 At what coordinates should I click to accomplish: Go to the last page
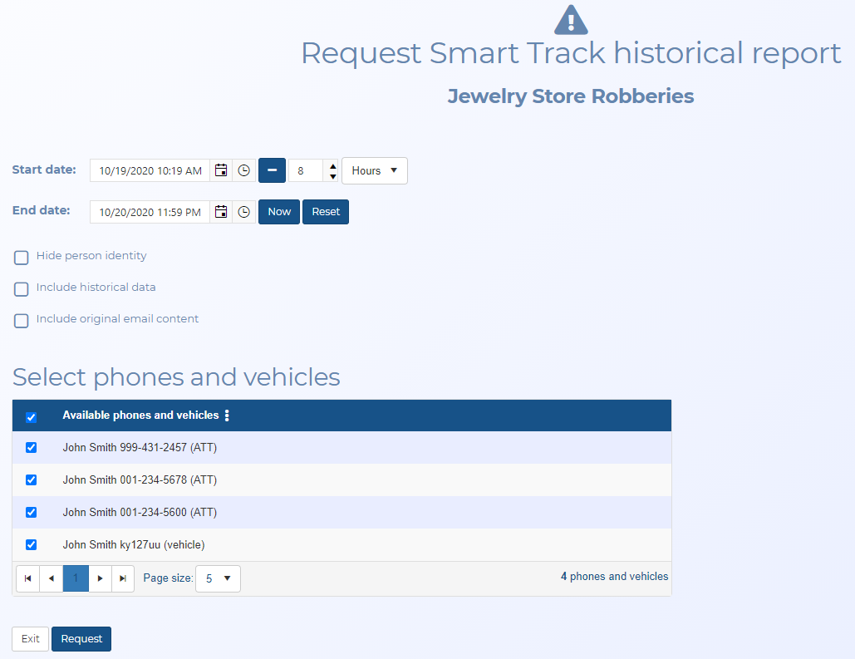tap(123, 578)
